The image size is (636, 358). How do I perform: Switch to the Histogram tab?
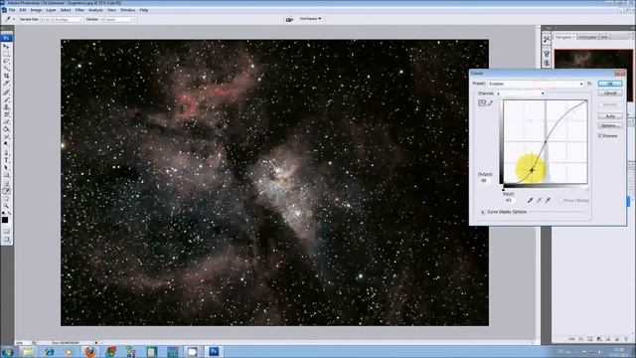click(587, 37)
